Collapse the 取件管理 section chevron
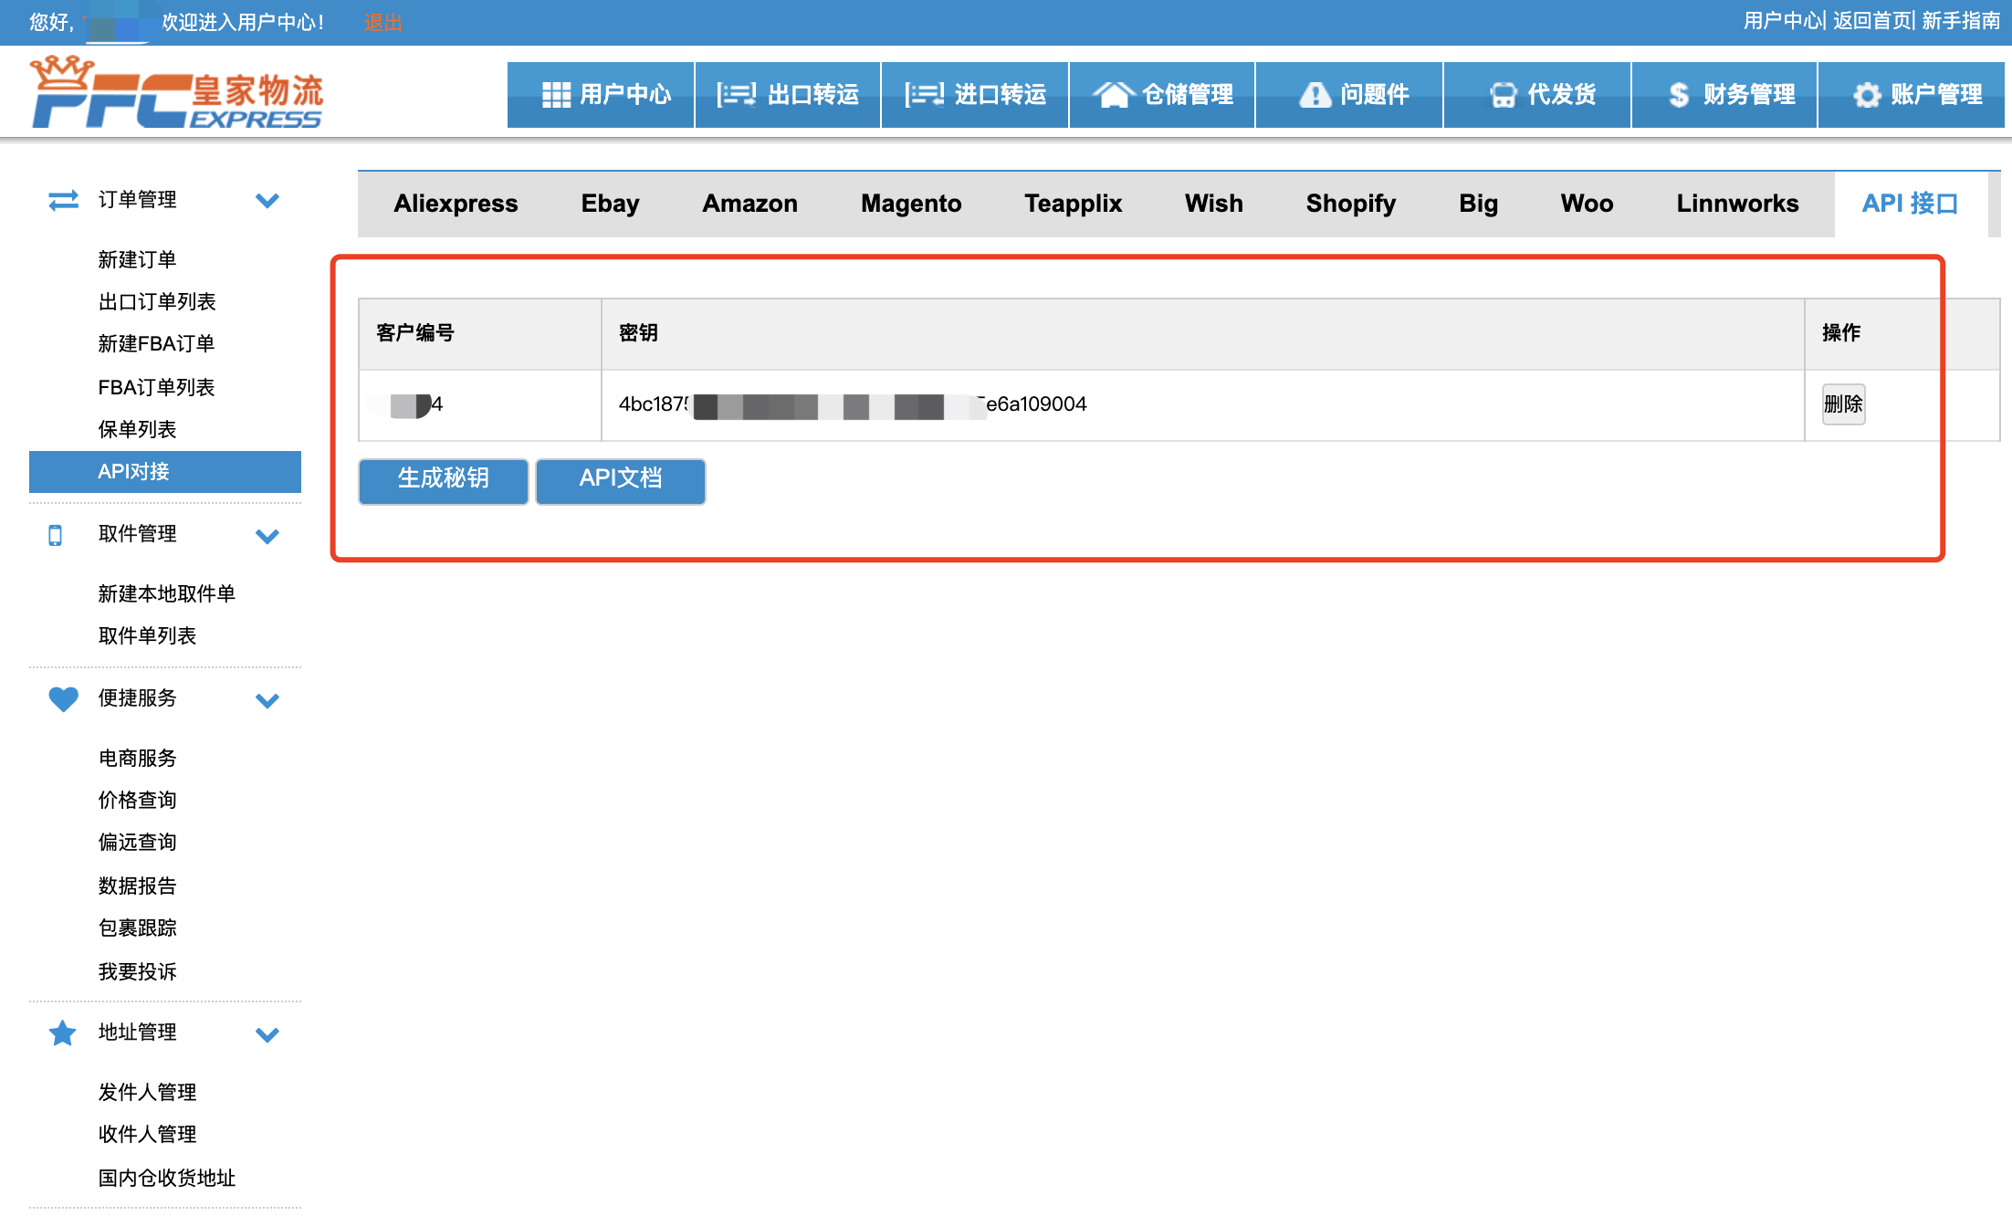Image resolution: width=2012 pixels, height=1216 pixels. tap(267, 536)
